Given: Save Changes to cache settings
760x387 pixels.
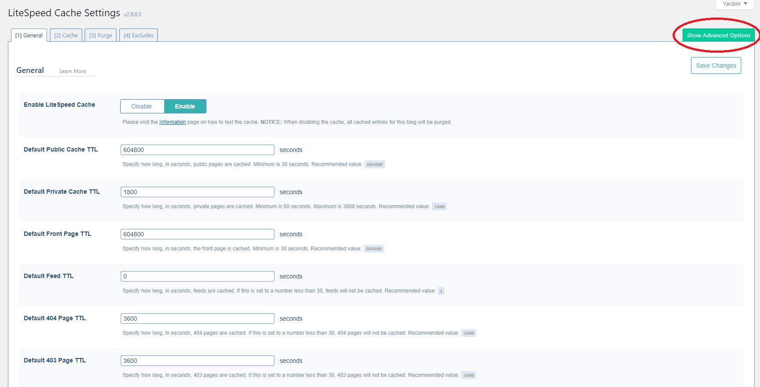Looking at the screenshot, I should click(x=716, y=65).
